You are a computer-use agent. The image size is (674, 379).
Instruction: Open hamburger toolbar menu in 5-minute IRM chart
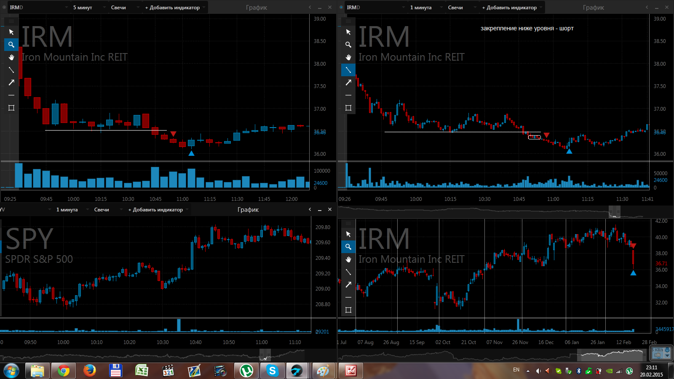point(11,21)
